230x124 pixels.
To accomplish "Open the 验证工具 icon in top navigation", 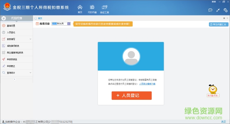I will coord(104,7).
